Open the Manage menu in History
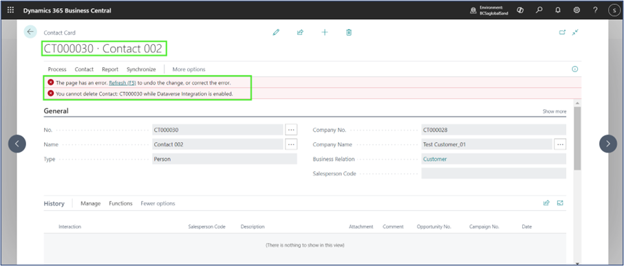 click(91, 203)
